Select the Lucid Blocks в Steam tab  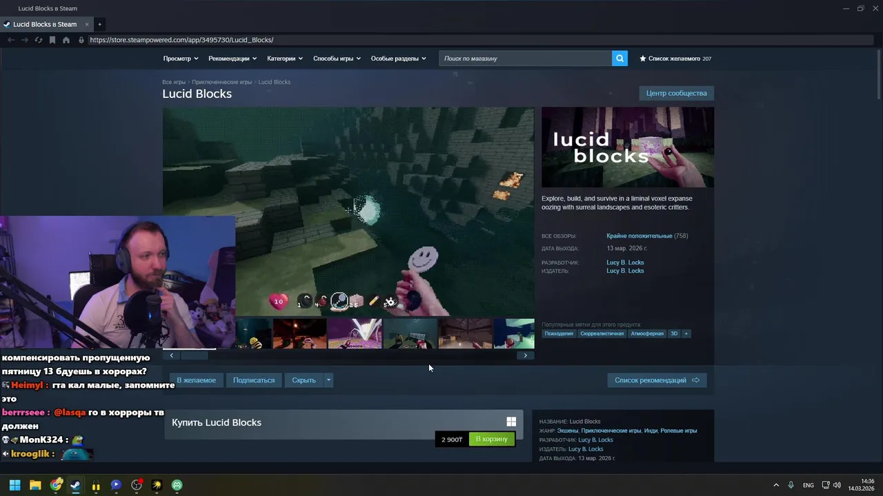point(45,24)
